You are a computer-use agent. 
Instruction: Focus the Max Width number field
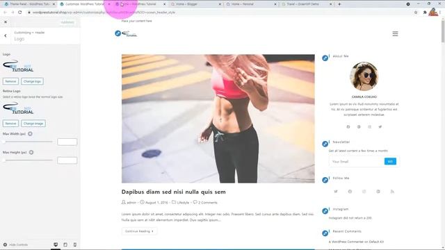(x=67, y=142)
